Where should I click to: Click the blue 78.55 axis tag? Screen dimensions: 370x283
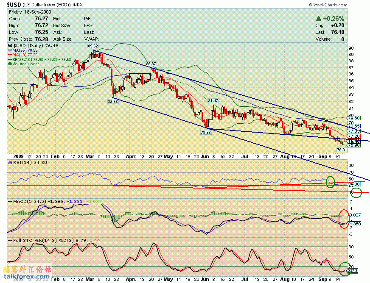354,126
